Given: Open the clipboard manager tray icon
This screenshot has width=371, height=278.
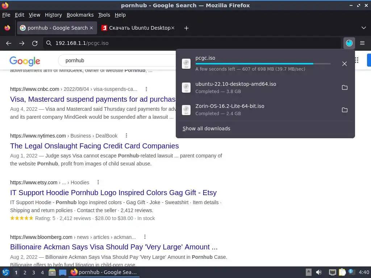Looking at the screenshot, I should click(342, 272).
